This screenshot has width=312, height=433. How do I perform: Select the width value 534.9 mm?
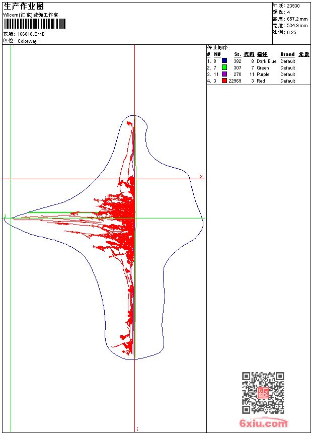point(297,26)
